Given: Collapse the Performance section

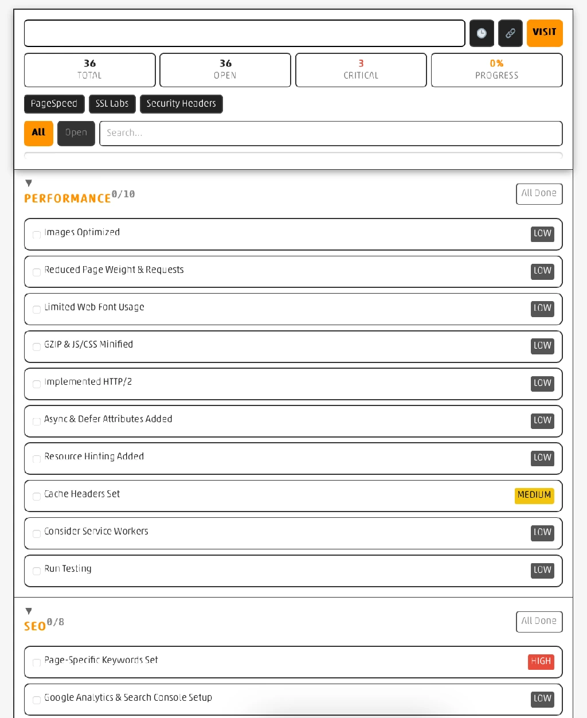Looking at the screenshot, I should coord(29,182).
